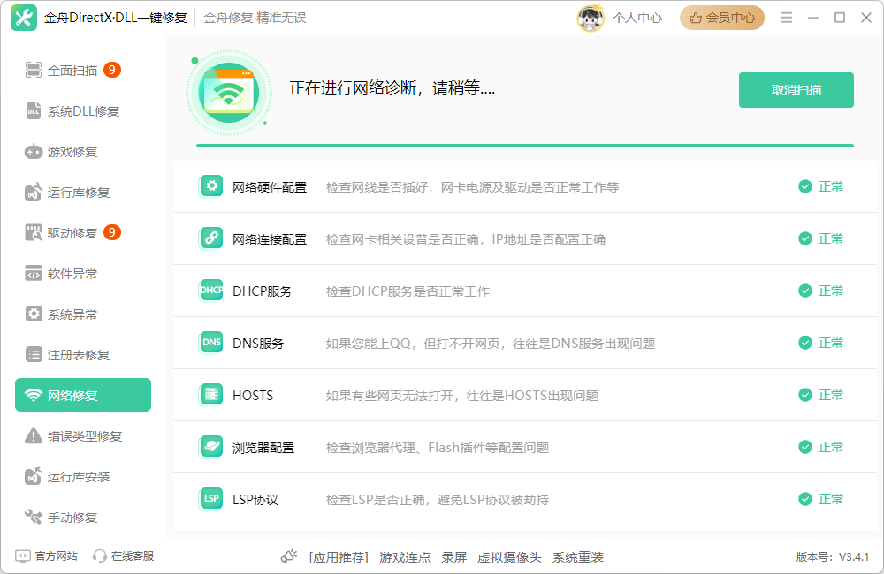Click the DNS service icon
This screenshot has height=574, width=884.
pyautogui.click(x=211, y=343)
